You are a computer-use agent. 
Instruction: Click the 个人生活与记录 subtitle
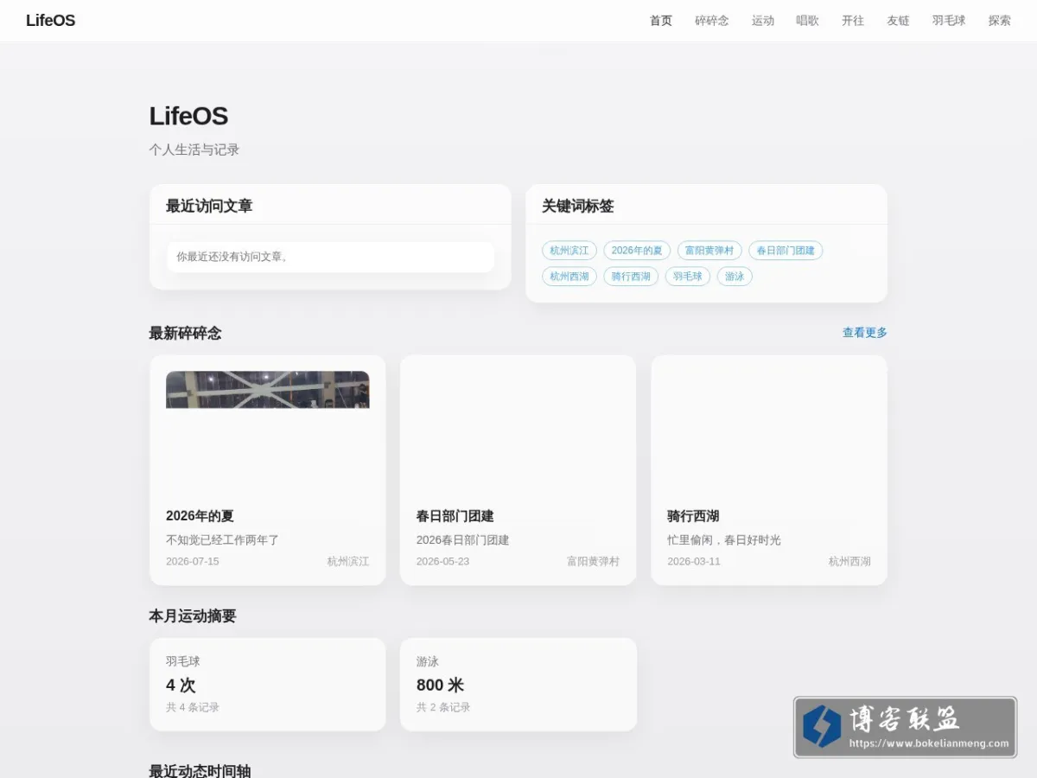tap(194, 150)
